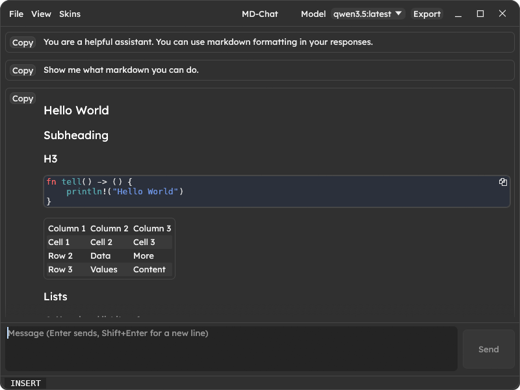Click the 'Data' table cell
The height and width of the screenshot is (390, 520).
tap(101, 255)
